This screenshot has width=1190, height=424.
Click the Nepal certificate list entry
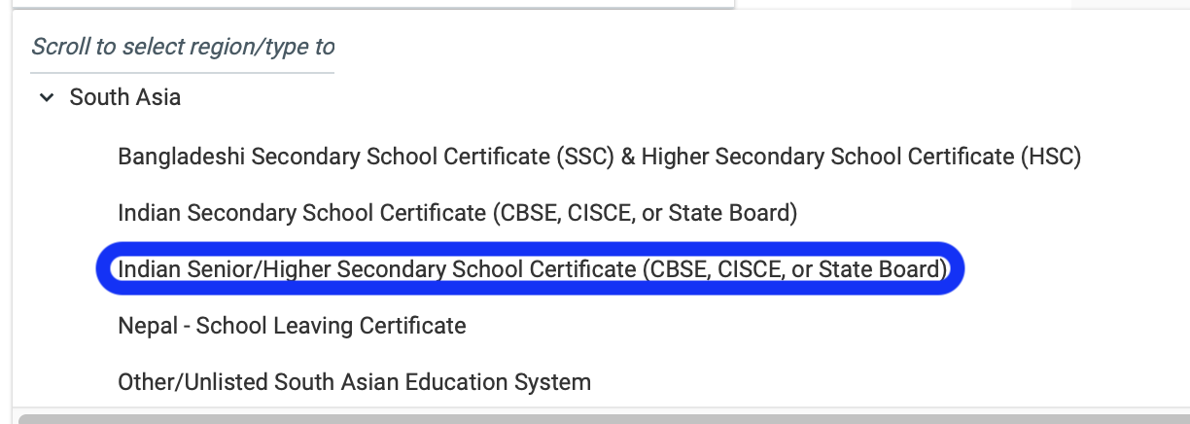(292, 325)
